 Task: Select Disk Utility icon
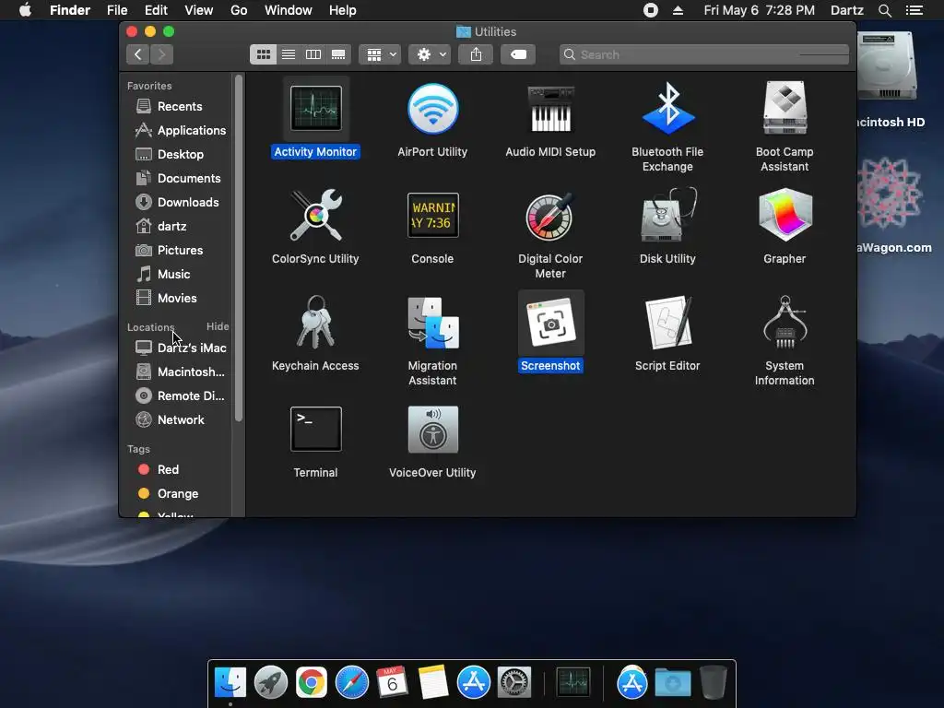(x=667, y=215)
